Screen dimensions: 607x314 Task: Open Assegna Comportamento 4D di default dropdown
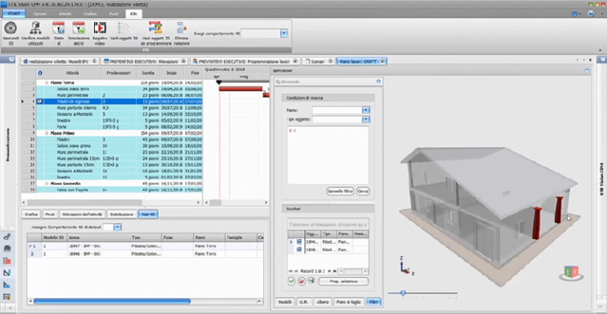[118, 227]
